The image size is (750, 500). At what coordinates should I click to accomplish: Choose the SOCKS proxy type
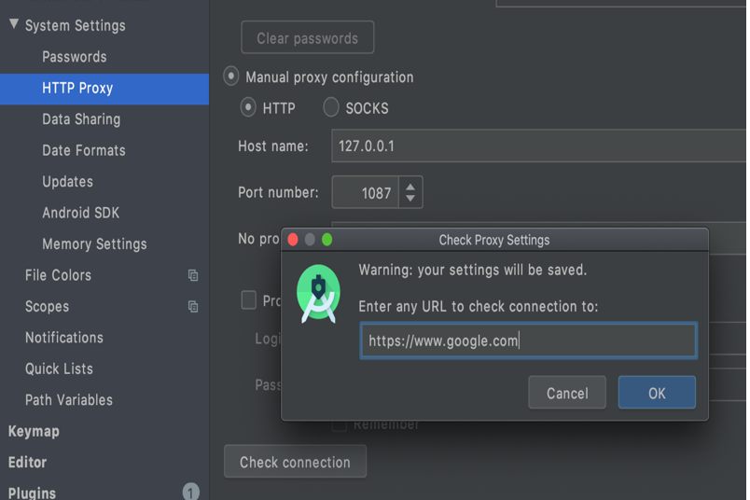coord(331,107)
